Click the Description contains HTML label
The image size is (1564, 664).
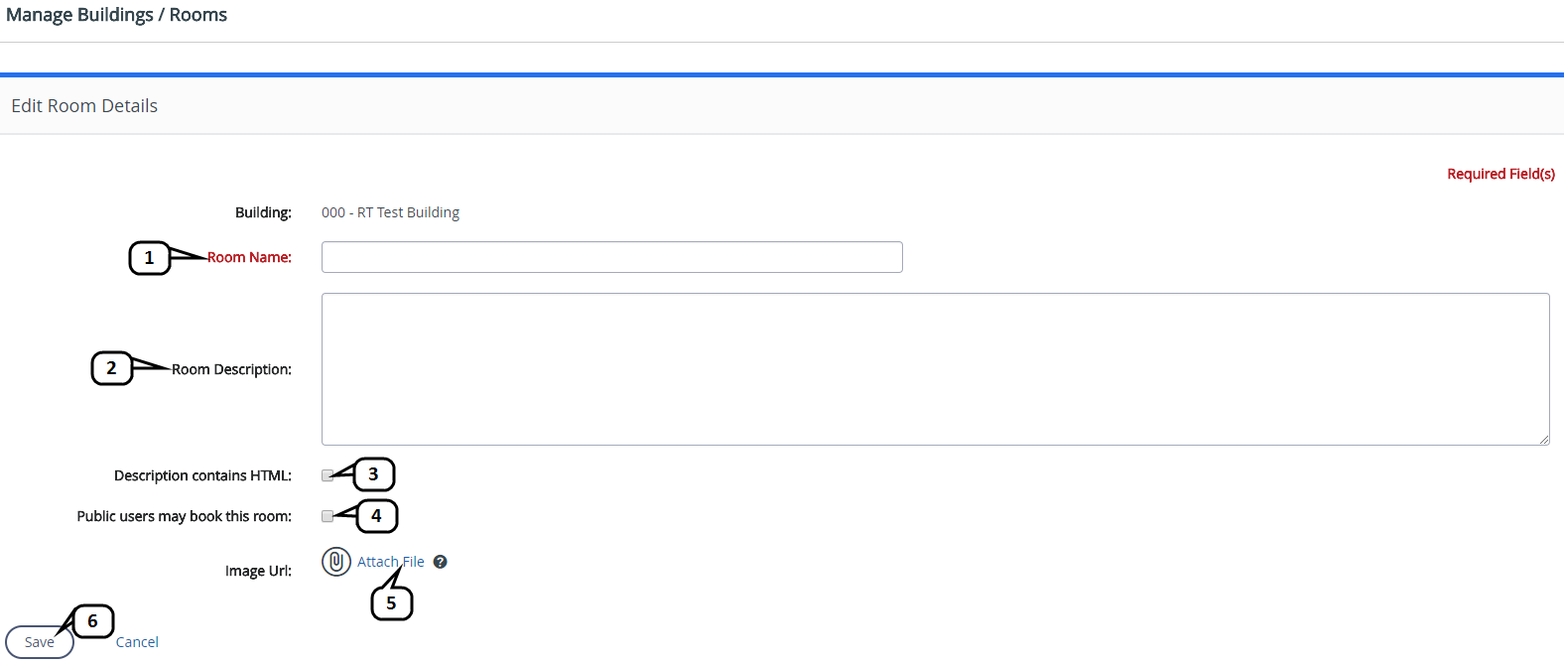(202, 475)
